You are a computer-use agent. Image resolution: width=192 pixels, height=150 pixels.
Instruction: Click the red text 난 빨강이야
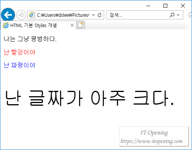click(19, 52)
